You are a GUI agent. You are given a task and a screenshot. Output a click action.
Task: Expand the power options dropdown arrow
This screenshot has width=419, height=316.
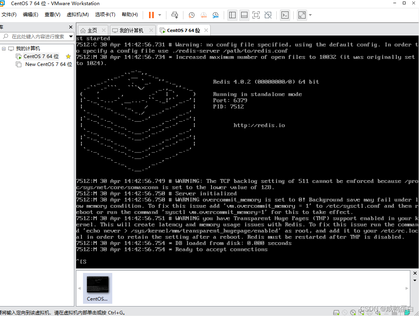pos(160,15)
